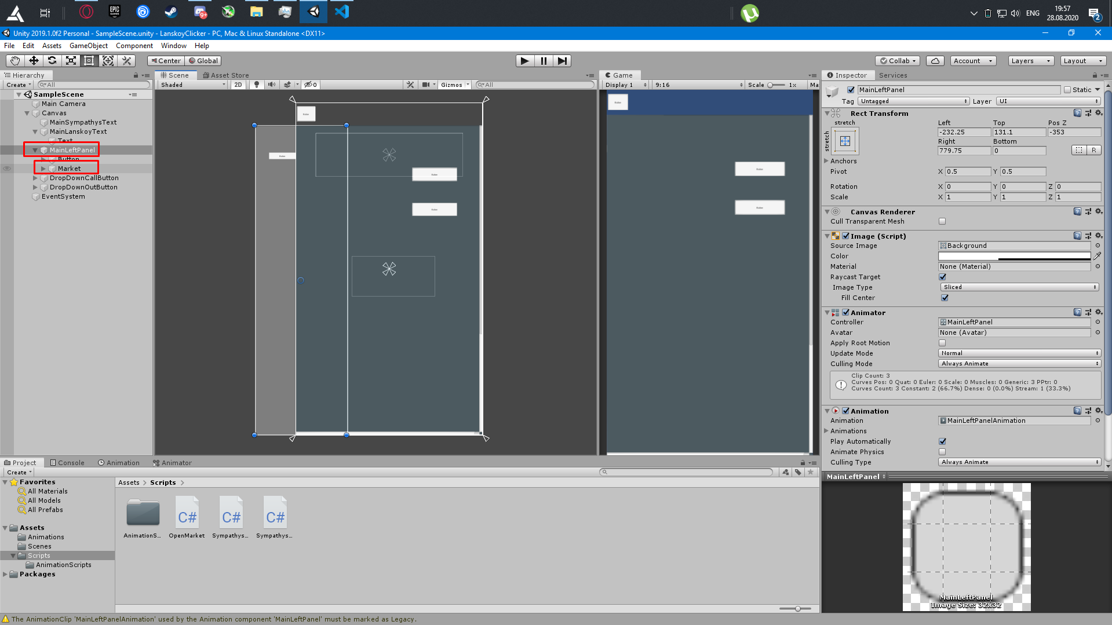Viewport: 1112px width, 625px height.
Task: Click the Pause button
Action: [x=544, y=61]
